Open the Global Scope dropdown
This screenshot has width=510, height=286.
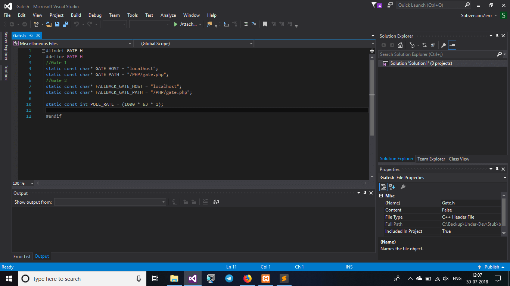(193, 44)
